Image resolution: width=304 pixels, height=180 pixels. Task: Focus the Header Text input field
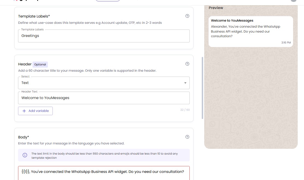tap(104, 98)
